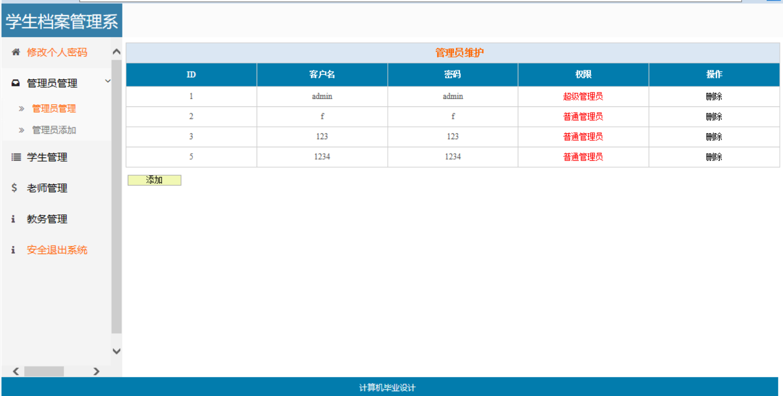
Task: Click the 管理员维护 table title
Action: click(459, 53)
